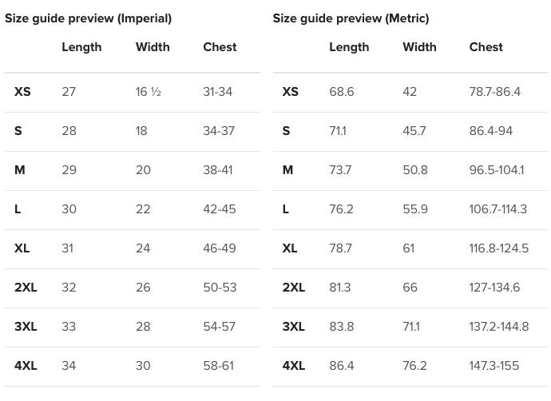551x401 pixels.
Task: Select the 147.3-155 chest measurement
Action: 494,366
